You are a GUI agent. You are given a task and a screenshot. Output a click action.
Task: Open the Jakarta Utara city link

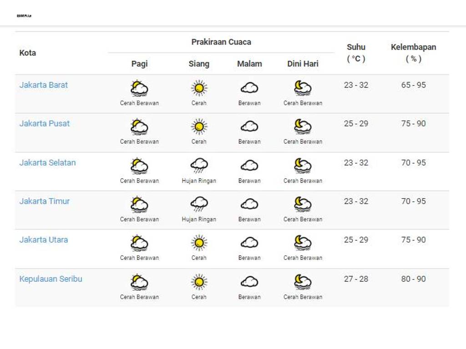click(44, 240)
